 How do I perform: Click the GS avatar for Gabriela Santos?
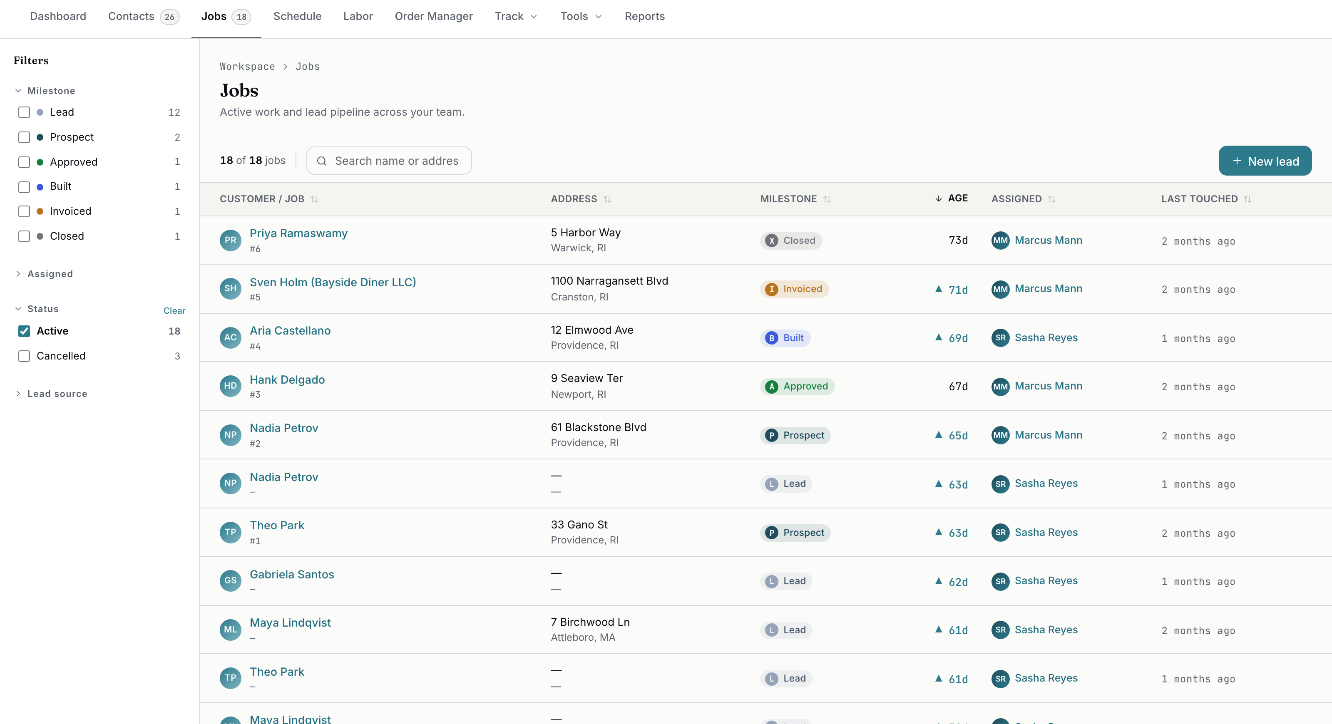click(231, 581)
